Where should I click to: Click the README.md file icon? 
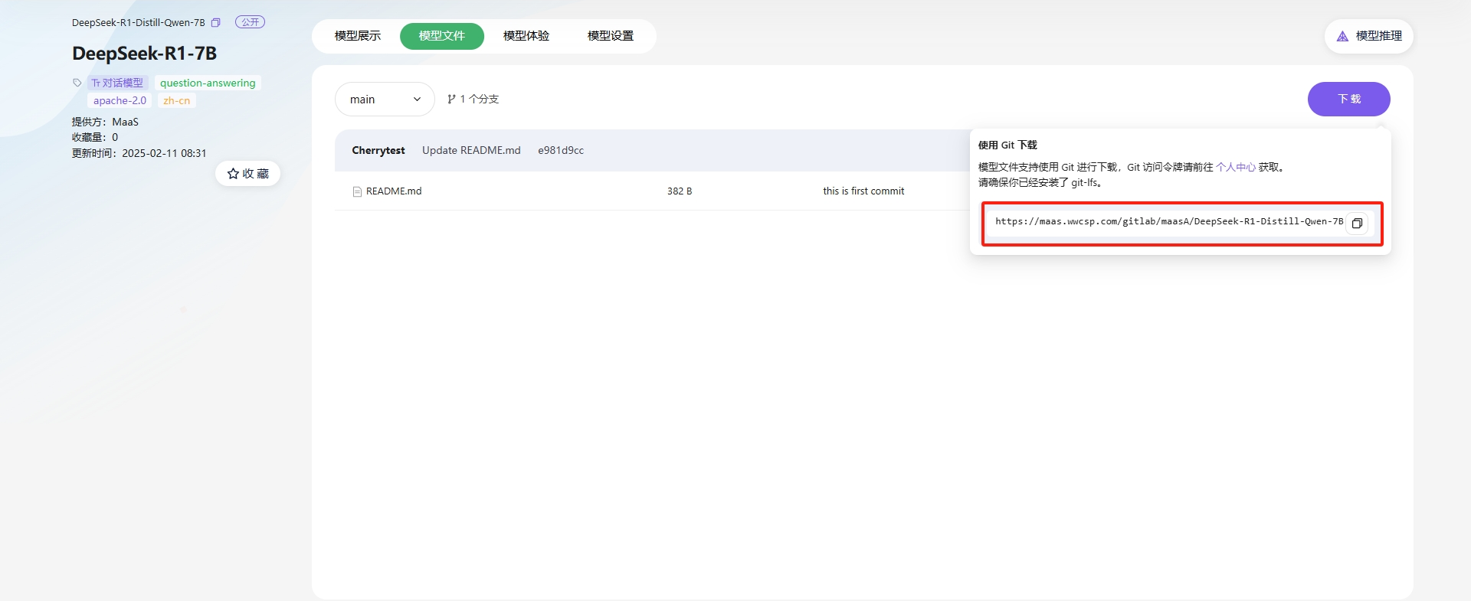coord(357,191)
